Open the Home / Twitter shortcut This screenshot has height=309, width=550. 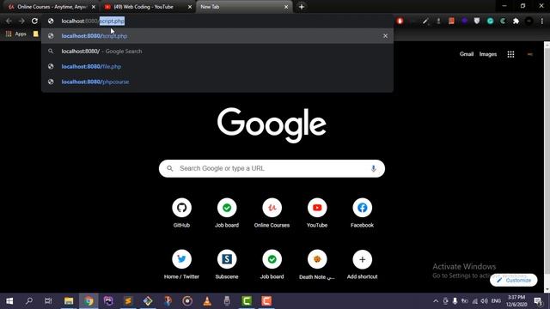click(181, 264)
